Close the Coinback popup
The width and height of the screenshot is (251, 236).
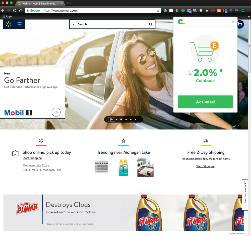[x=233, y=22]
